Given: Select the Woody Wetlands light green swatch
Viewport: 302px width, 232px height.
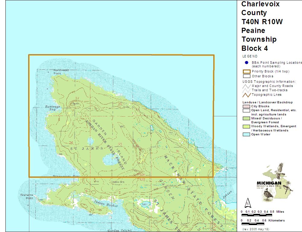Looking at the screenshot, I should (246, 126).
